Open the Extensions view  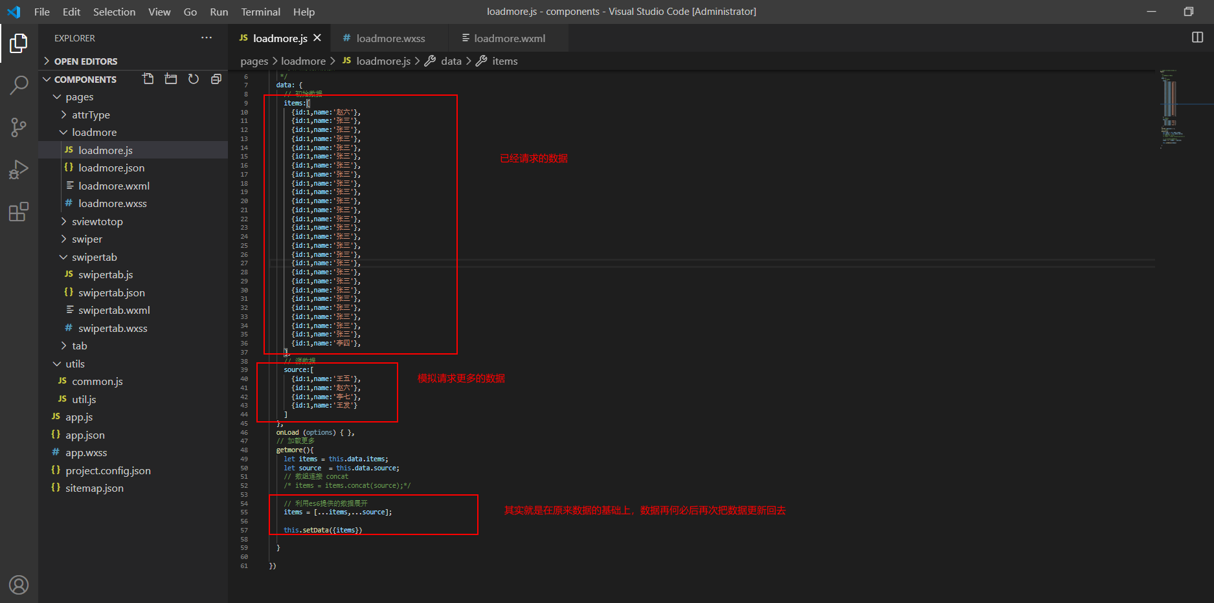[x=19, y=212]
